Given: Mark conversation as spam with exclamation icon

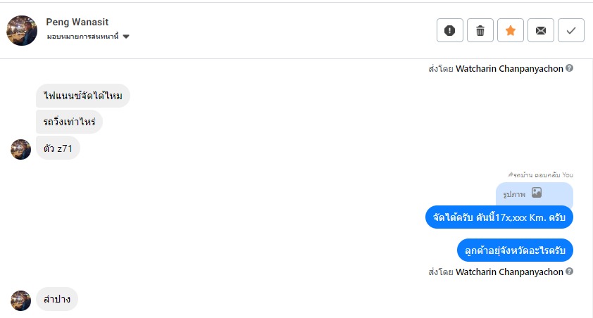Looking at the screenshot, I should [449, 30].
